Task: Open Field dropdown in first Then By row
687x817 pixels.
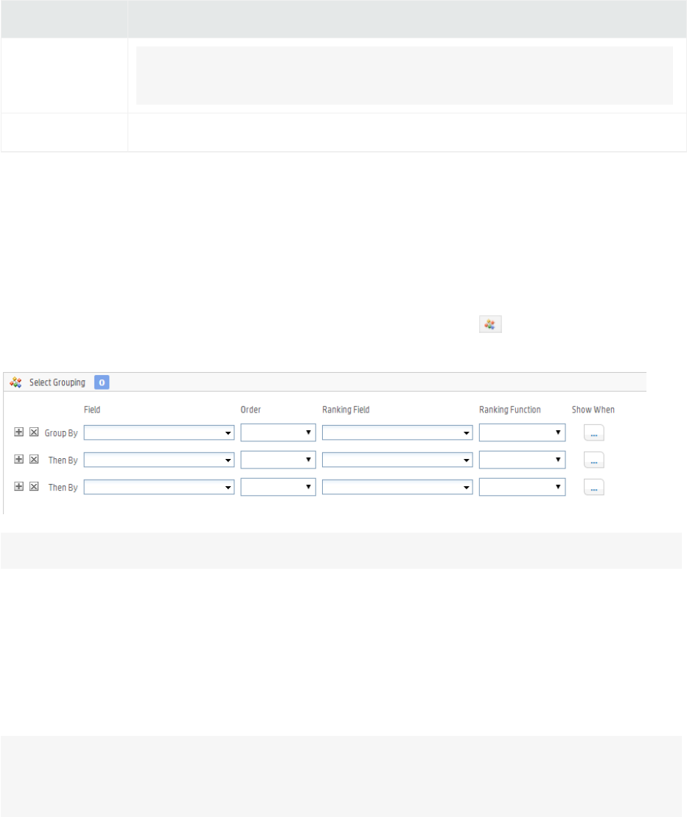Action: pos(159,460)
